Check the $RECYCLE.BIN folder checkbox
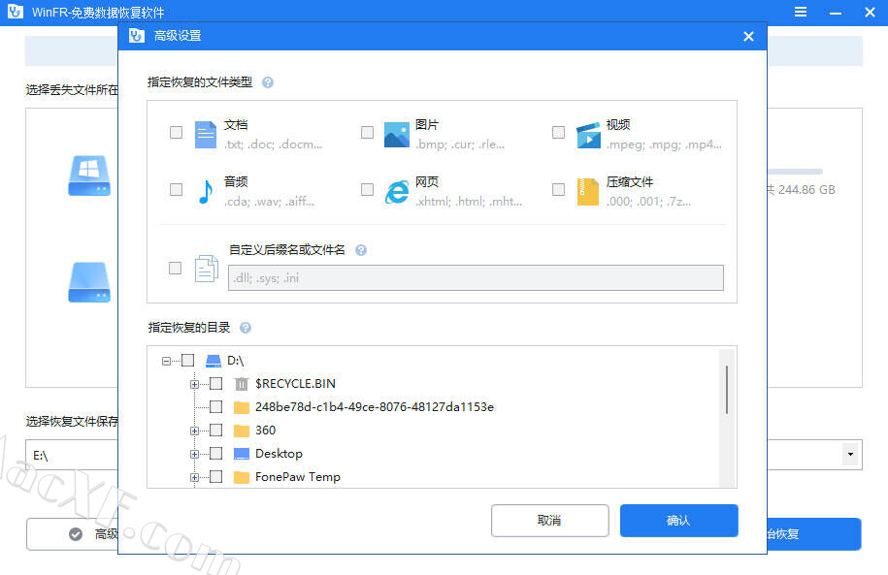 coord(215,384)
